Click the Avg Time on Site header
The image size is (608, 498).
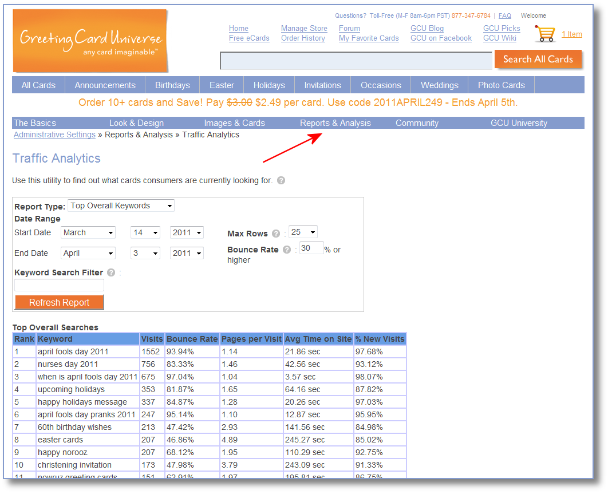(x=318, y=339)
